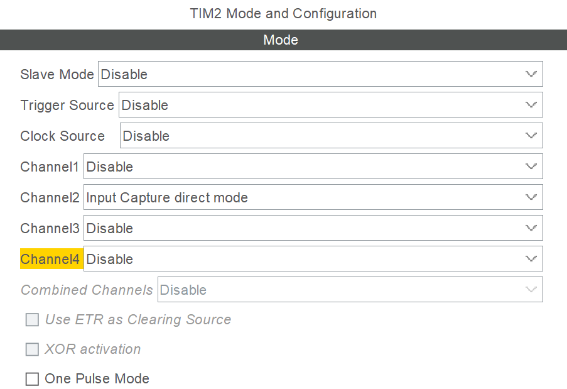567x389 pixels.
Task: Select the highlighted Channel4 label
Action: tap(50, 259)
